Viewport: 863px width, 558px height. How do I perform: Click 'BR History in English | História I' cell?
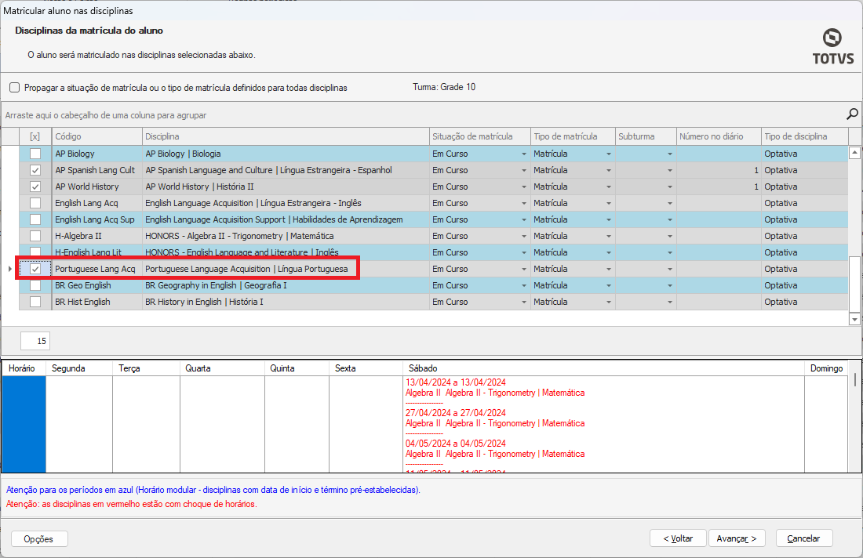click(286, 302)
